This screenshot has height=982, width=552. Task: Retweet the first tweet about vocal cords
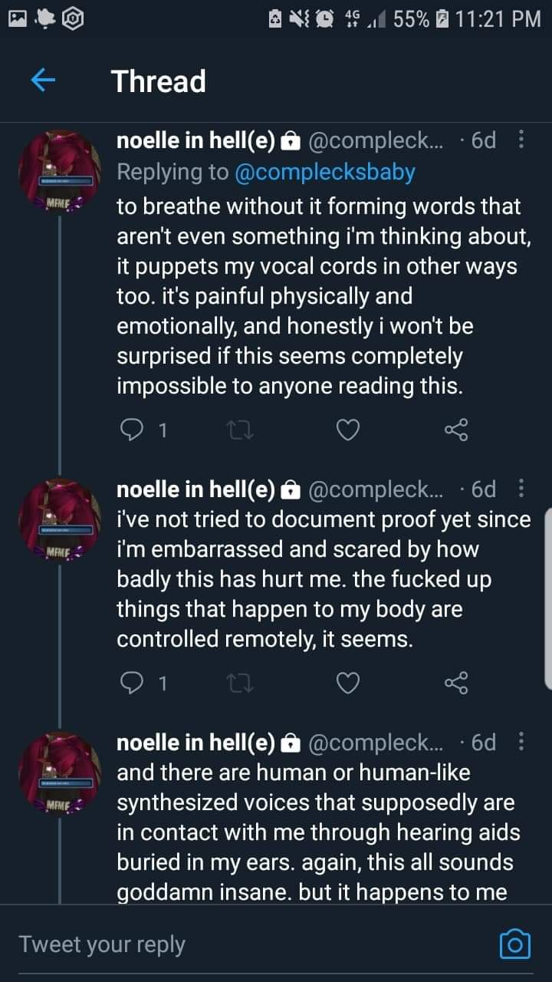(x=240, y=431)
